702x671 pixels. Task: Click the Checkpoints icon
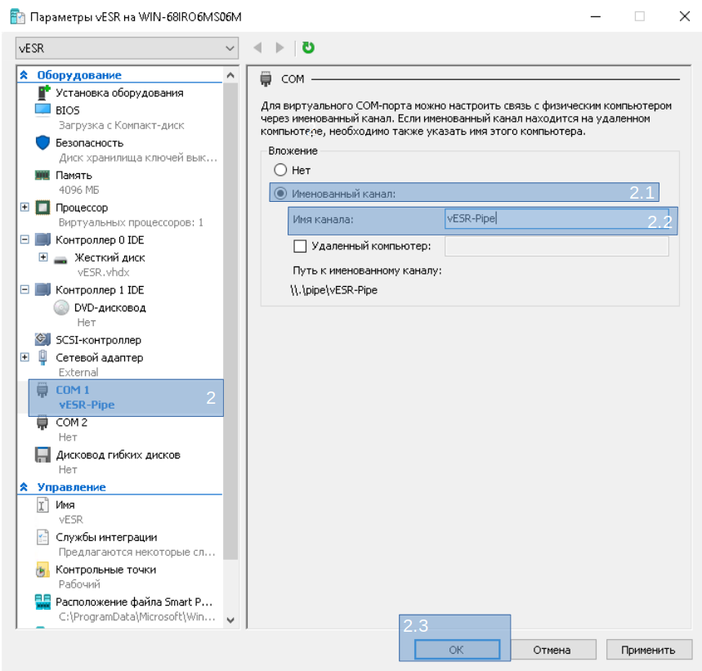pos(42,570)
